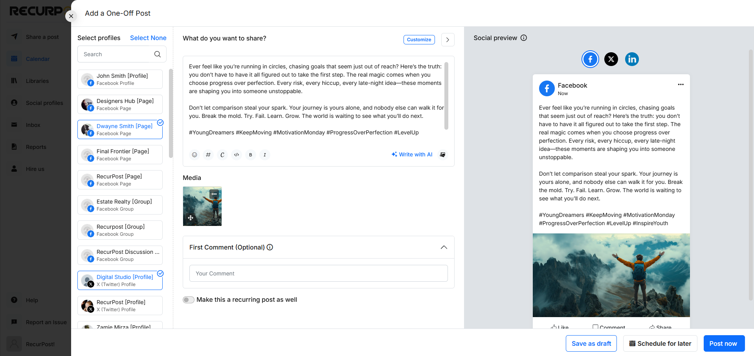
Task: Click the paper plane Share a post icon
Action: point(15,37)
